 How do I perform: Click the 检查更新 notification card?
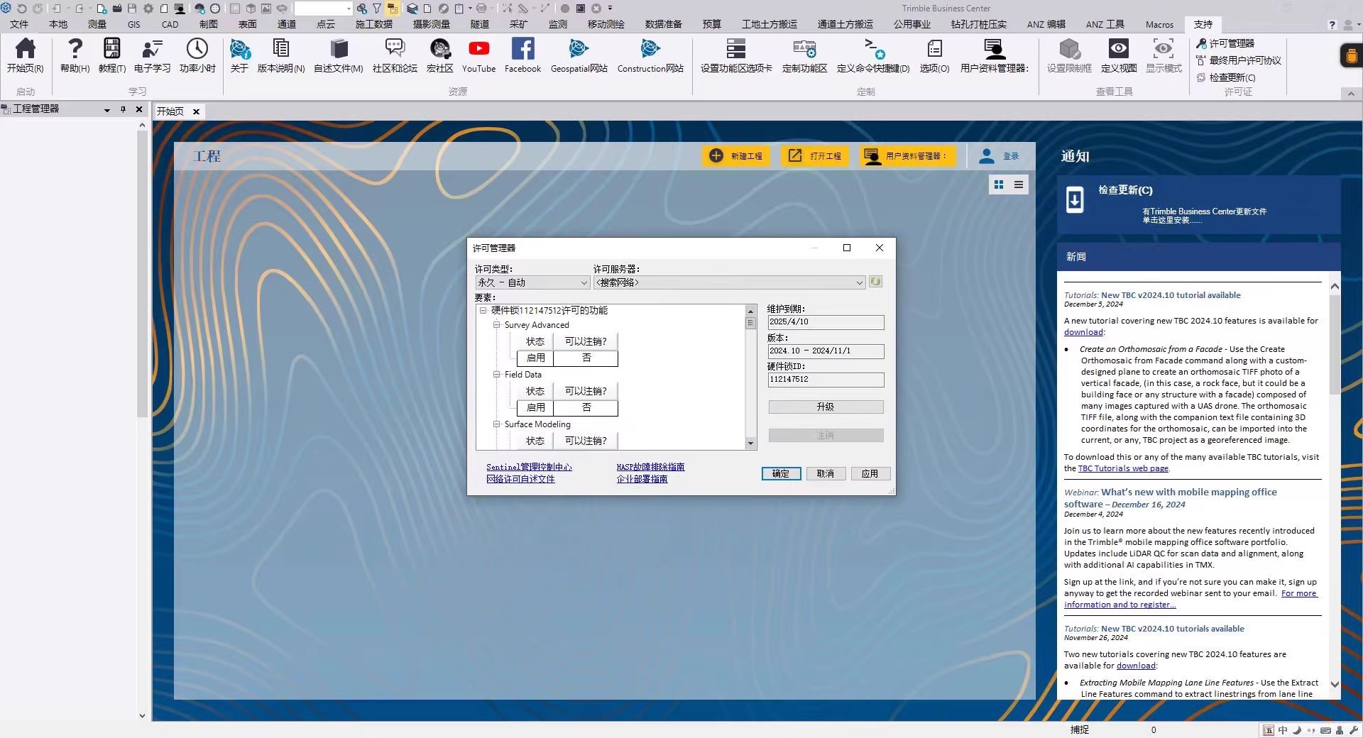click(x=1198, y=204)
